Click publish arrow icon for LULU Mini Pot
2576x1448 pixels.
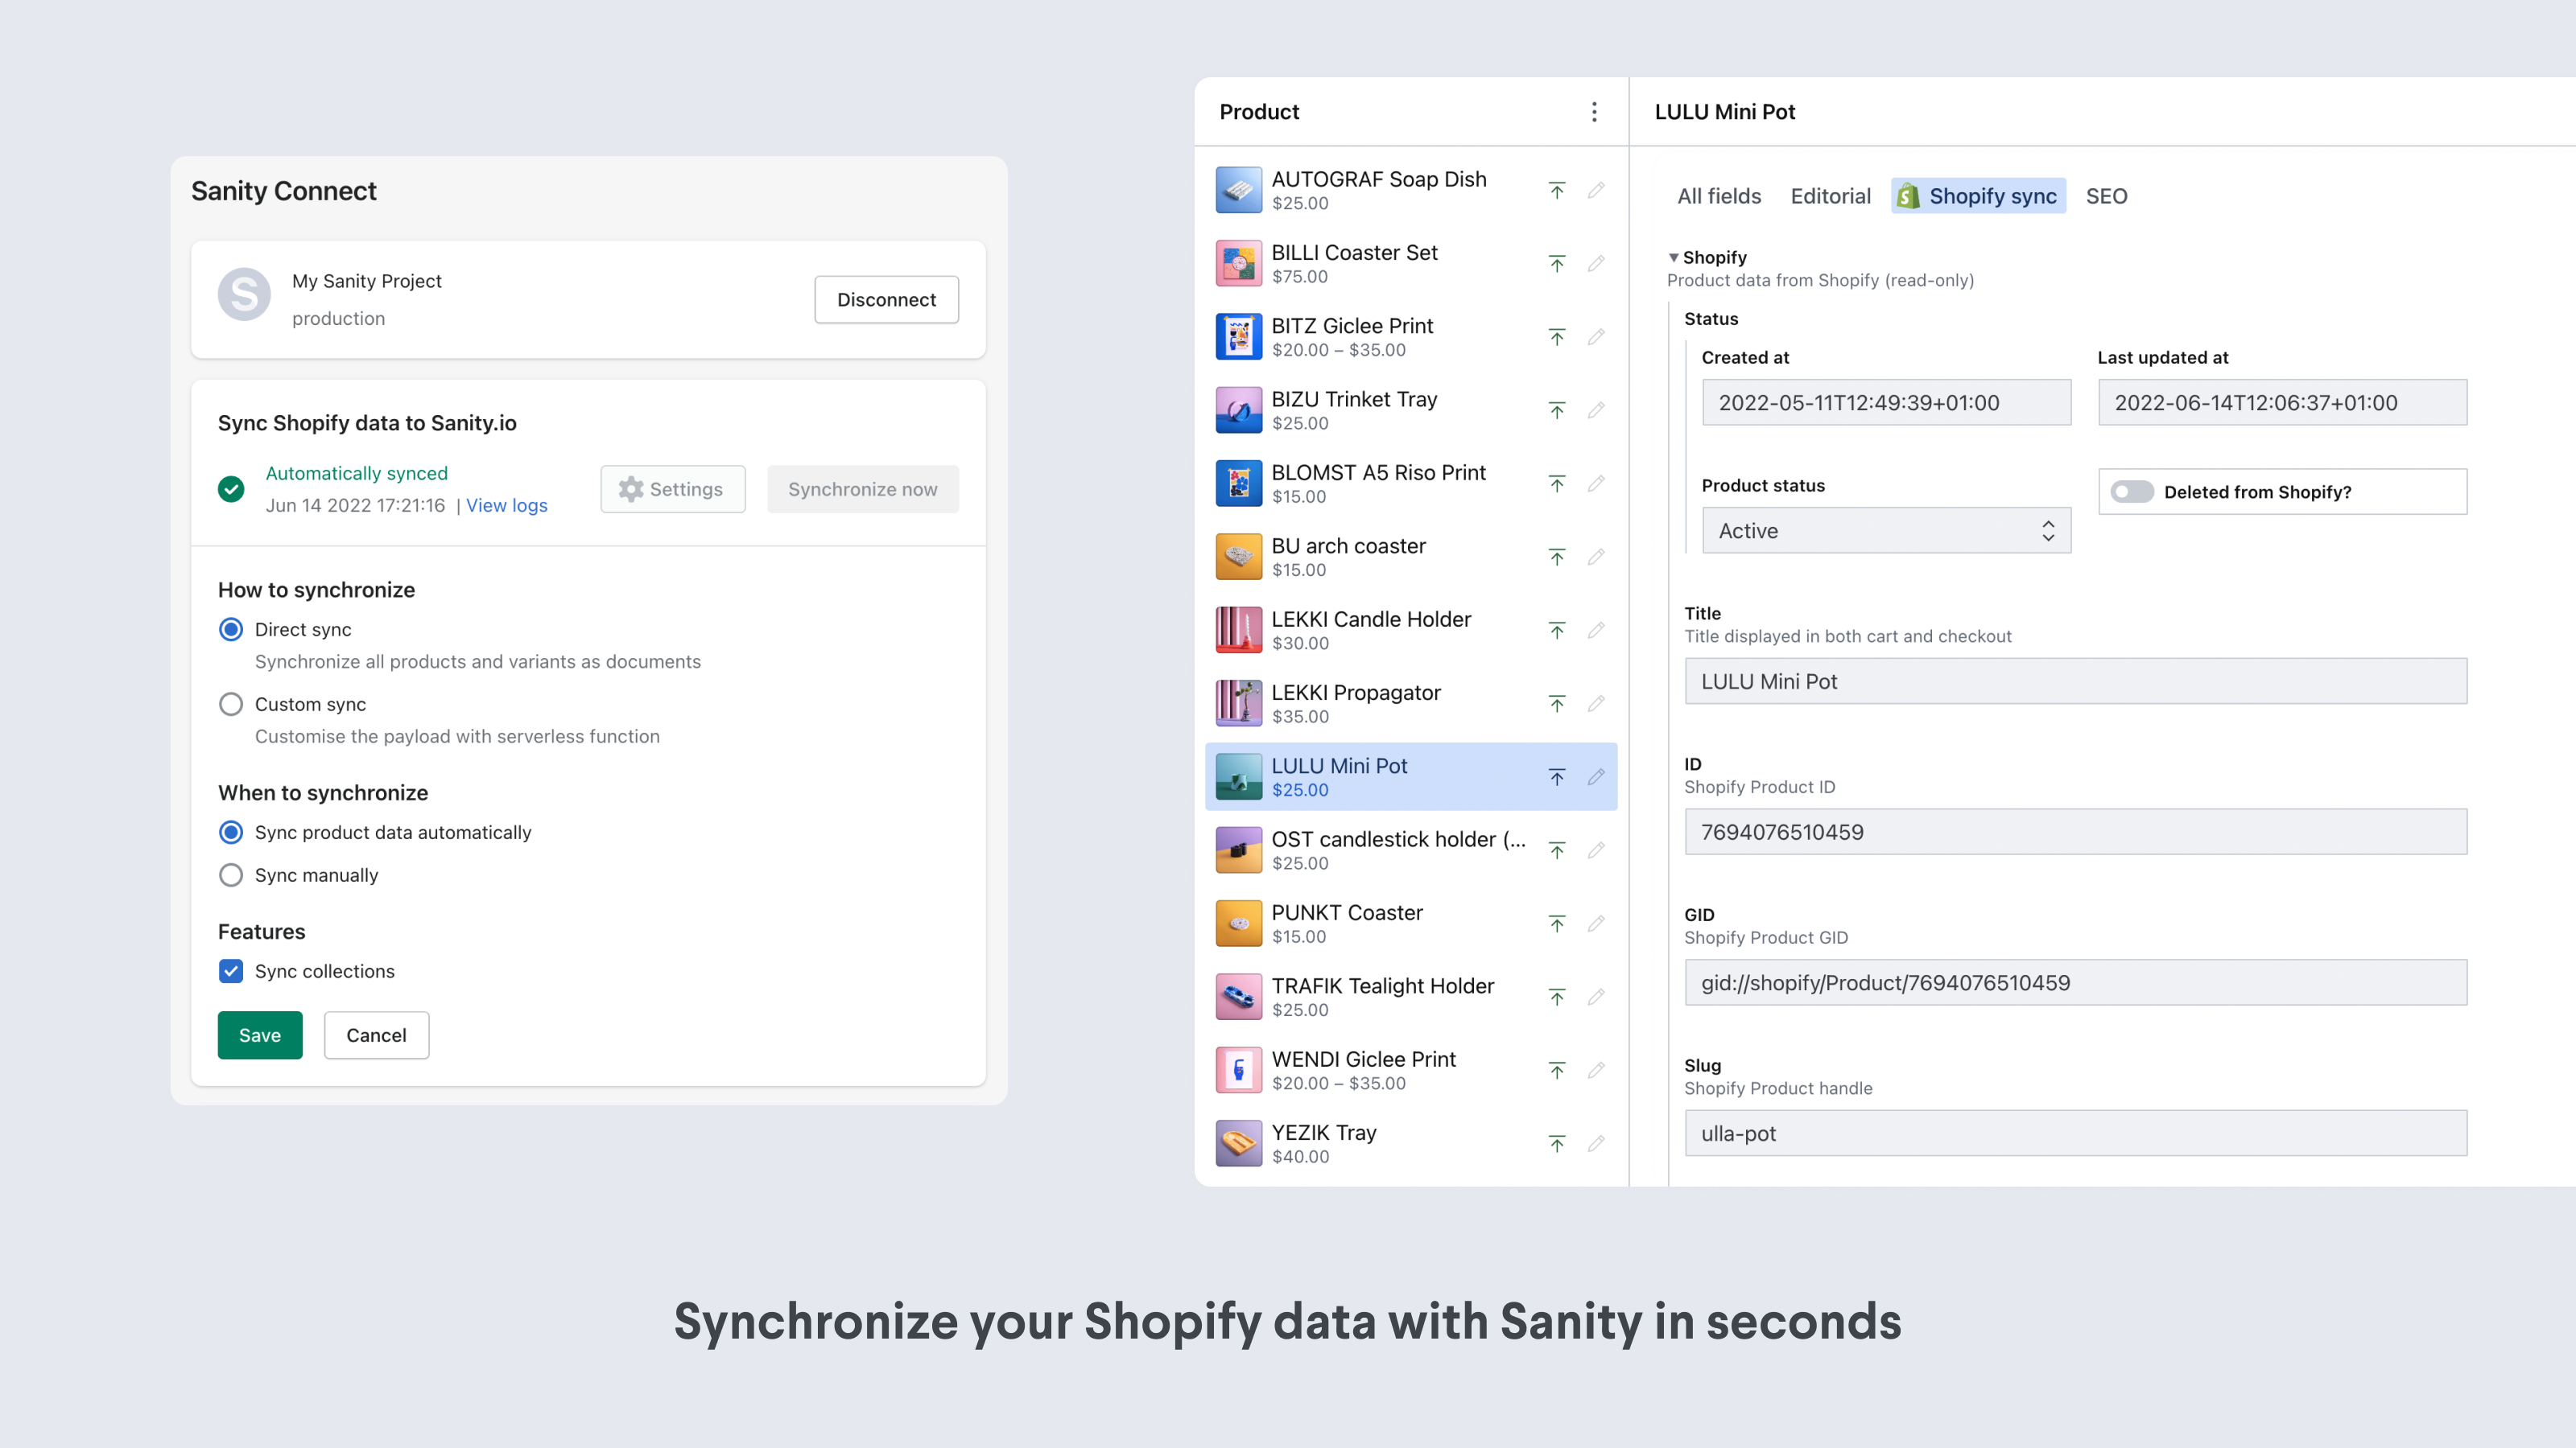pos(1557,776)
